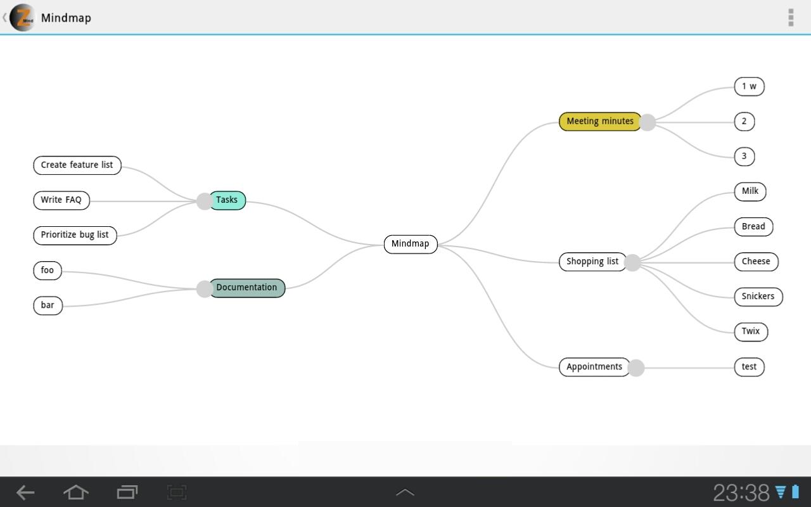
Task: Select the 'Write FAQ' node
Action: tap(61, 200)
